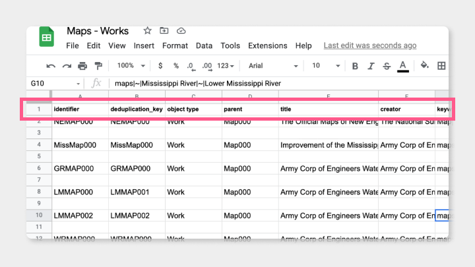Click into the formula bar text
Viewport: 475px width, 267px height.
click(198, 84)
